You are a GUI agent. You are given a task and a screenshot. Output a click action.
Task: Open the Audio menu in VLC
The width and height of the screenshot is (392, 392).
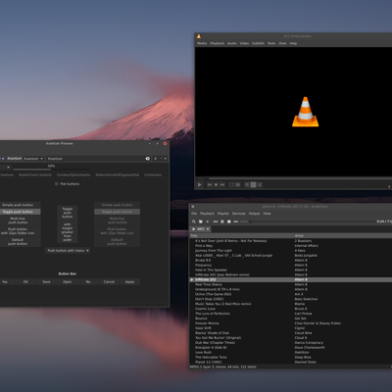[x=232, y=43]
